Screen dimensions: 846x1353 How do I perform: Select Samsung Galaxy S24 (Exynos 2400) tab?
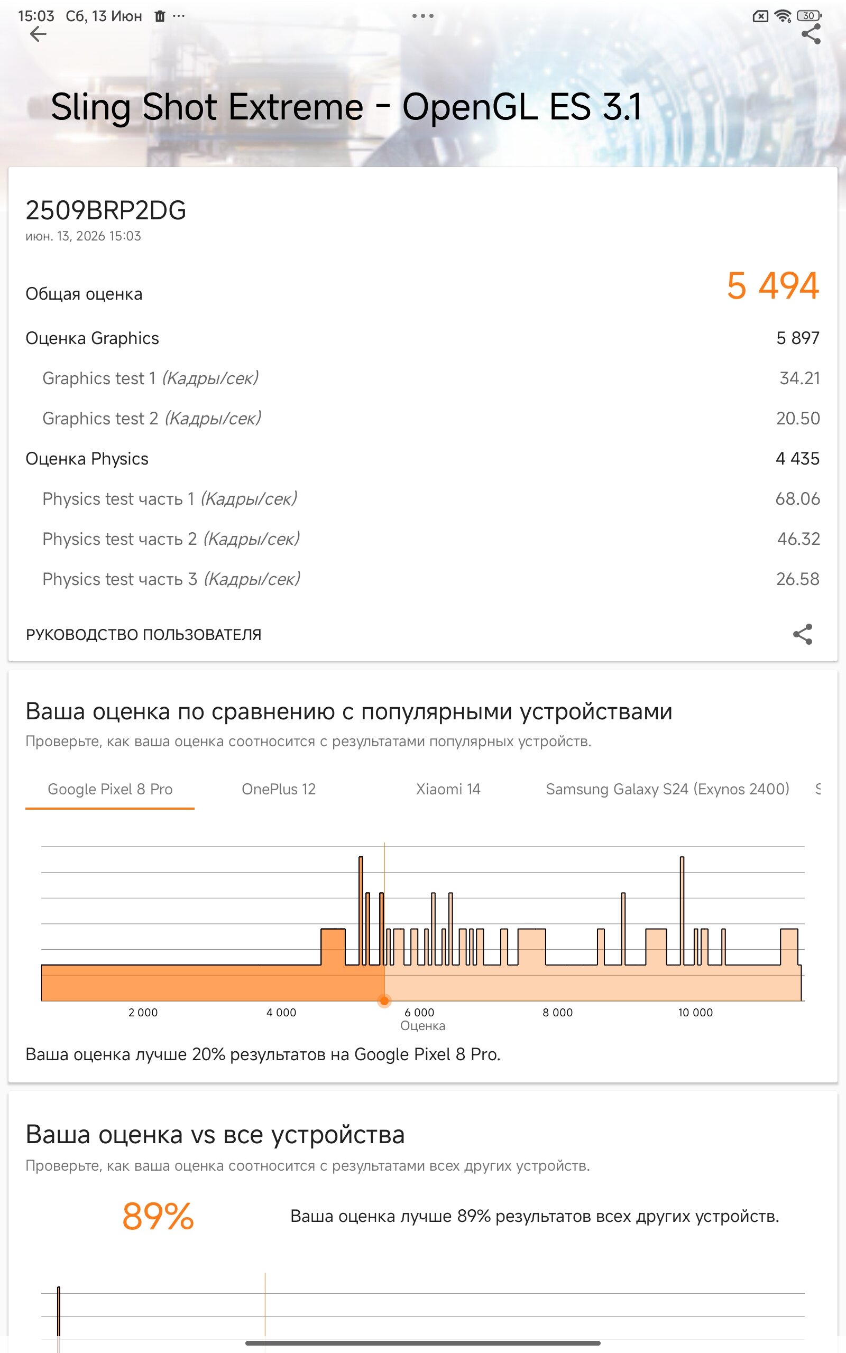667,789
